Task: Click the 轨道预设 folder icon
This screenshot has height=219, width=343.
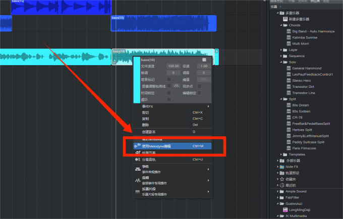Action: [x=282, y=173]
